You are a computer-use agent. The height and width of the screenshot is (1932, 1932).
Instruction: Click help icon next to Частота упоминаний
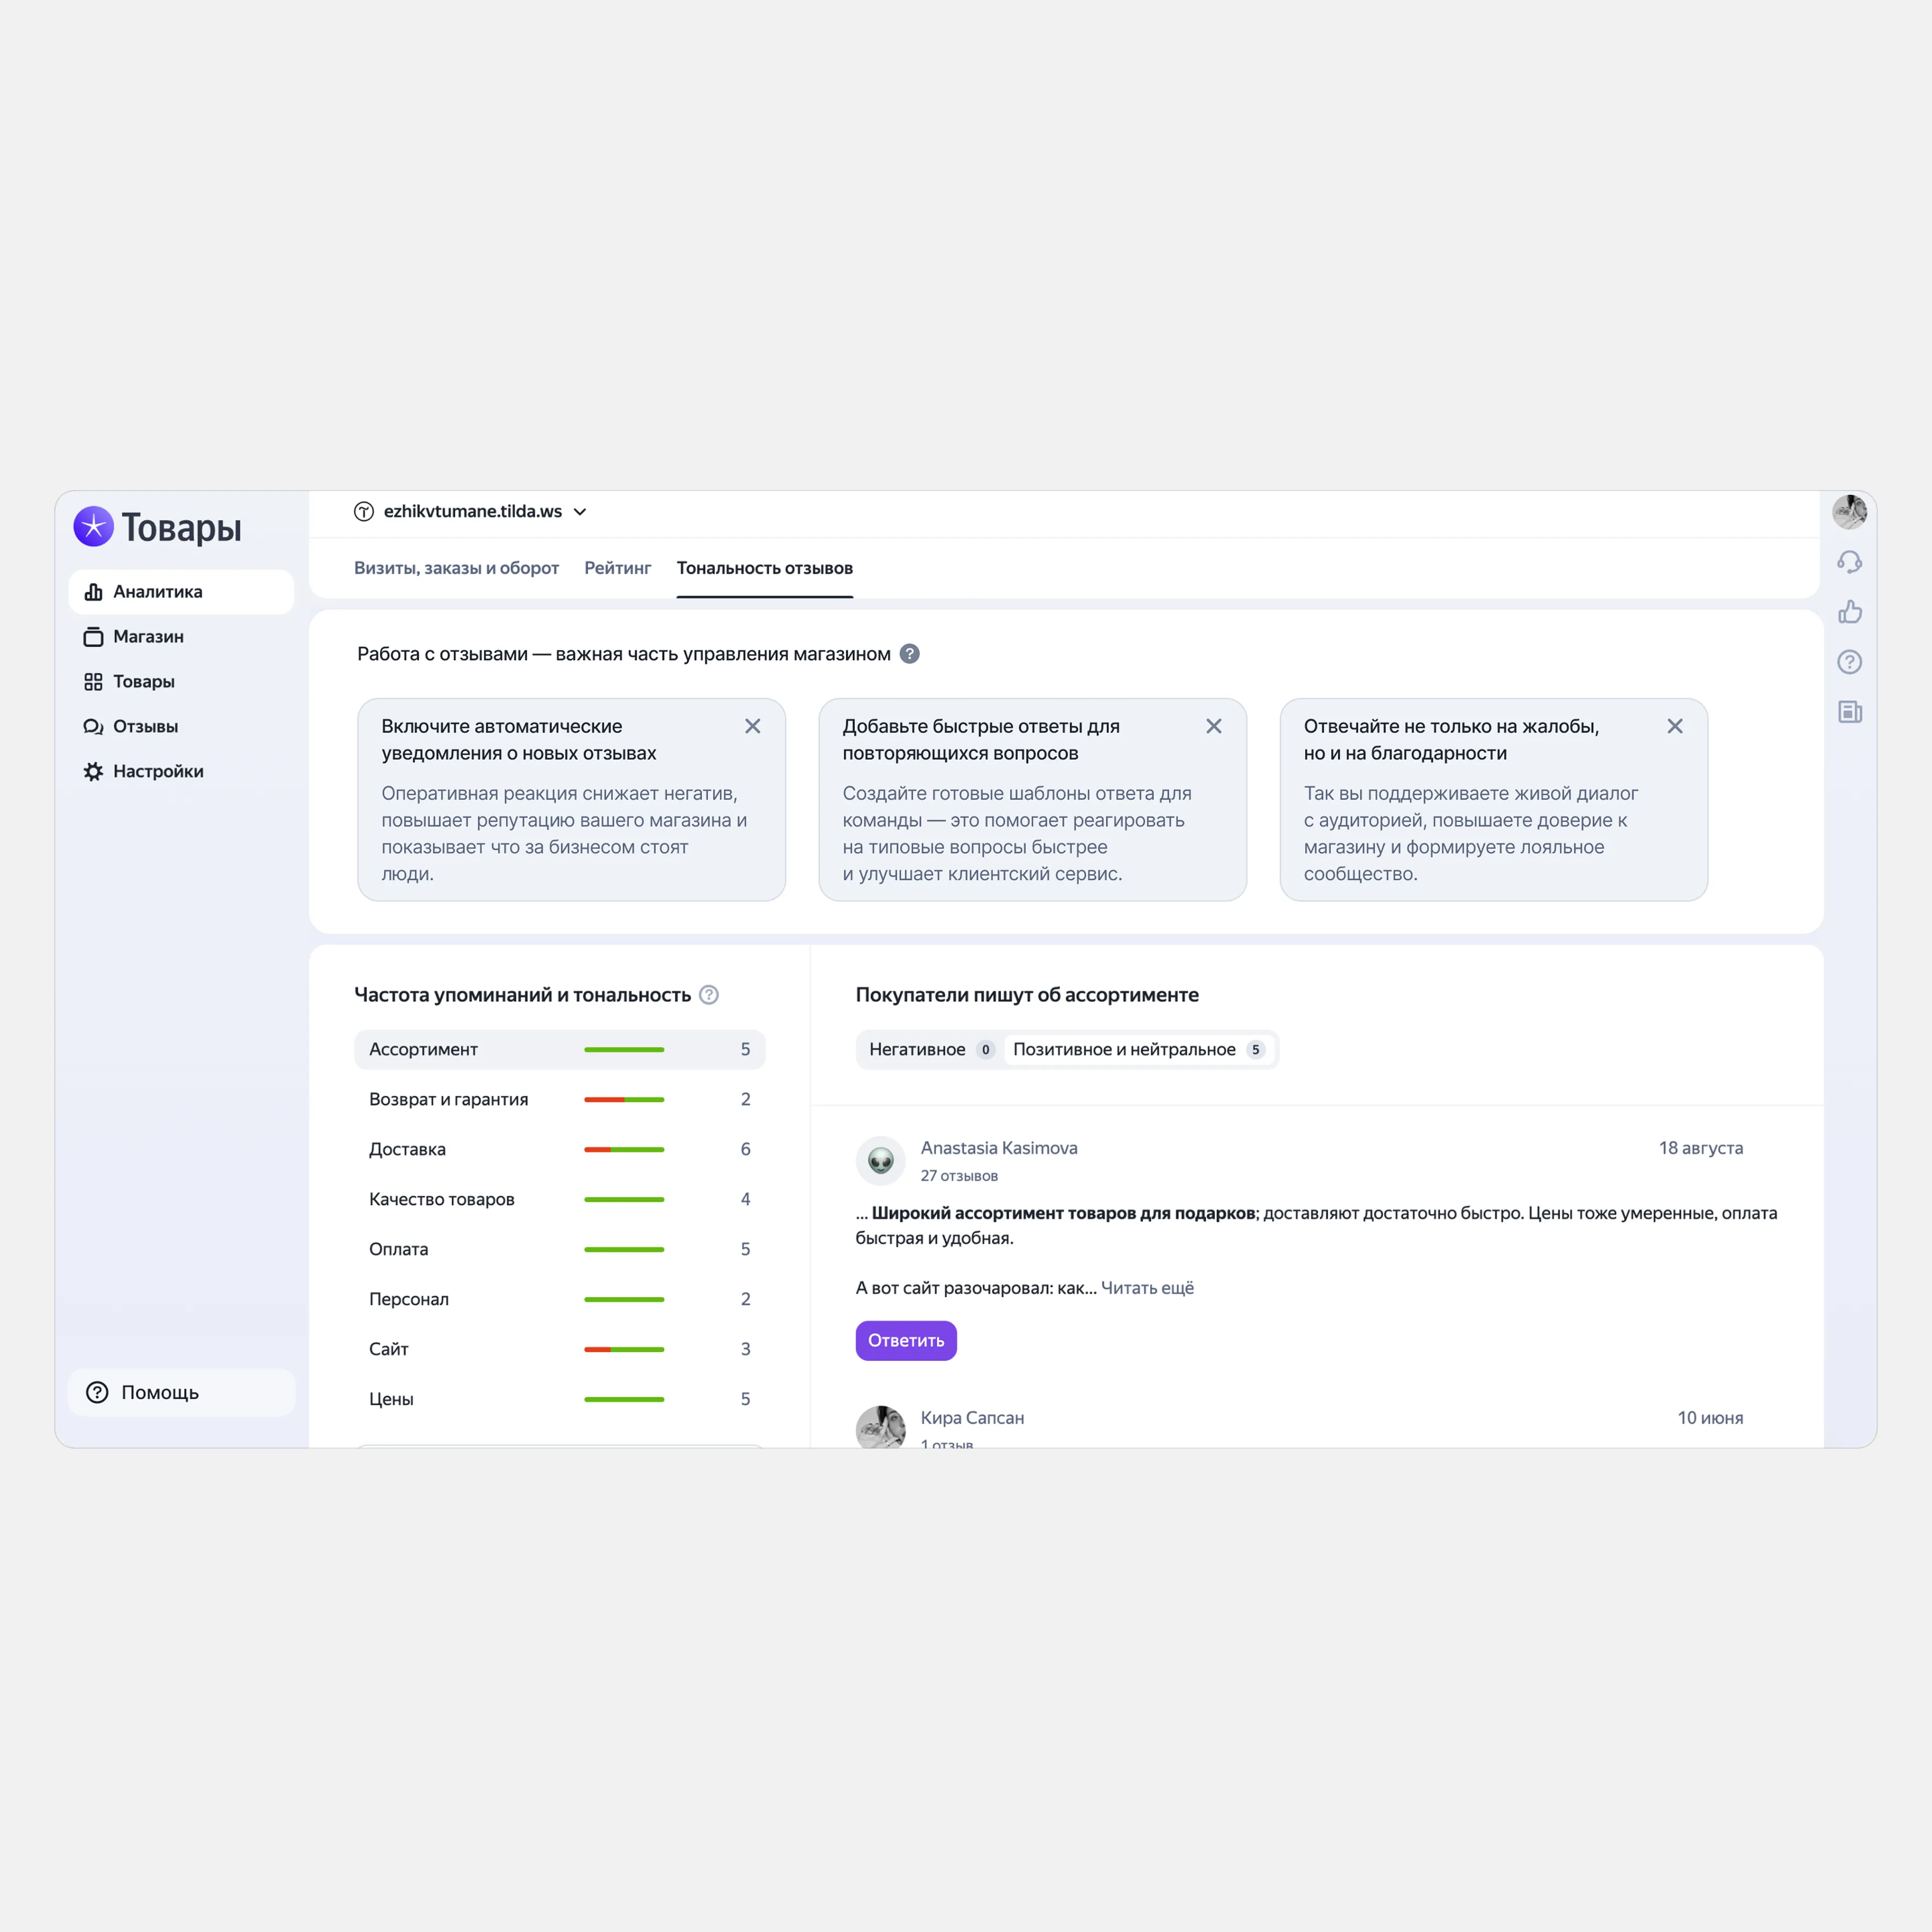coord(709,995)
